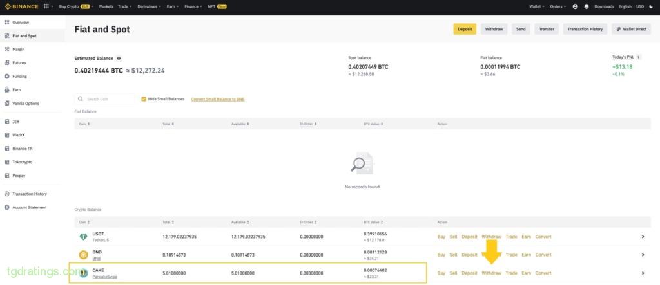Screen dimensions: 660x285
Task: Open Downloads in the header
Action: 604,6
